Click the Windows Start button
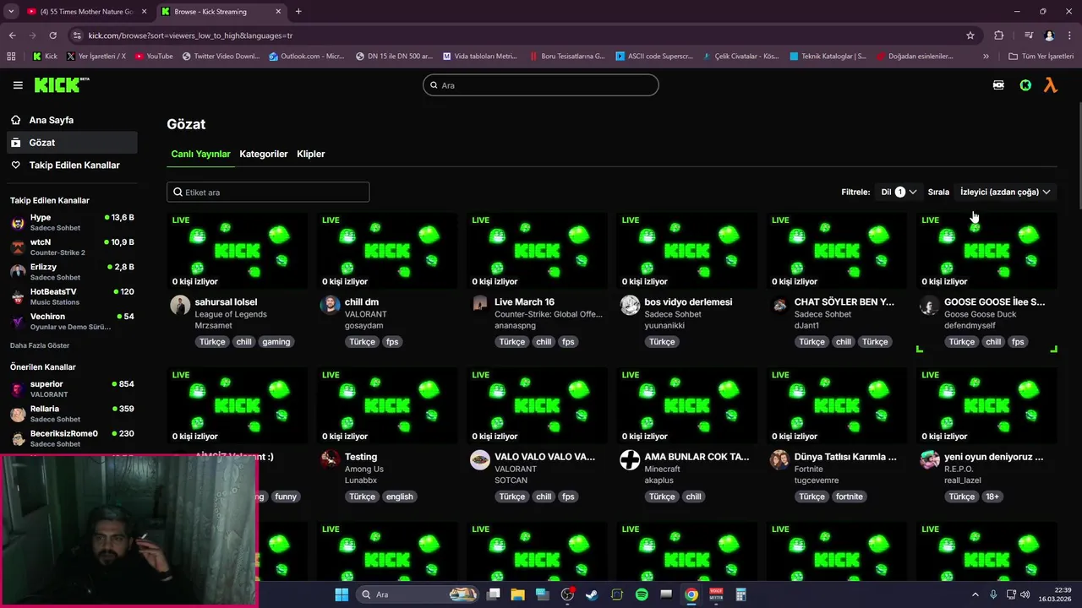 (342, 594)
